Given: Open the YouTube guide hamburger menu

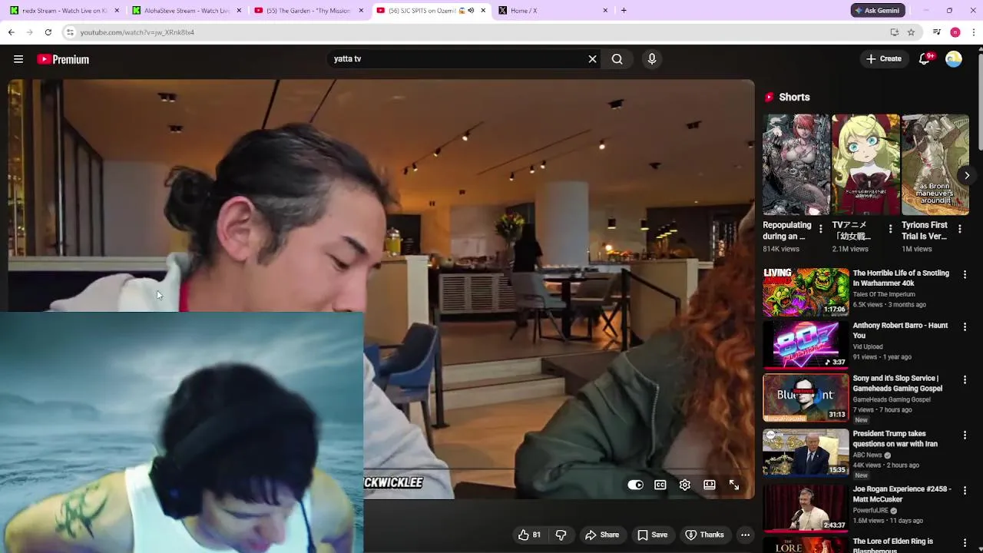Looking at the screenshot, I should (x=18, y=59).
